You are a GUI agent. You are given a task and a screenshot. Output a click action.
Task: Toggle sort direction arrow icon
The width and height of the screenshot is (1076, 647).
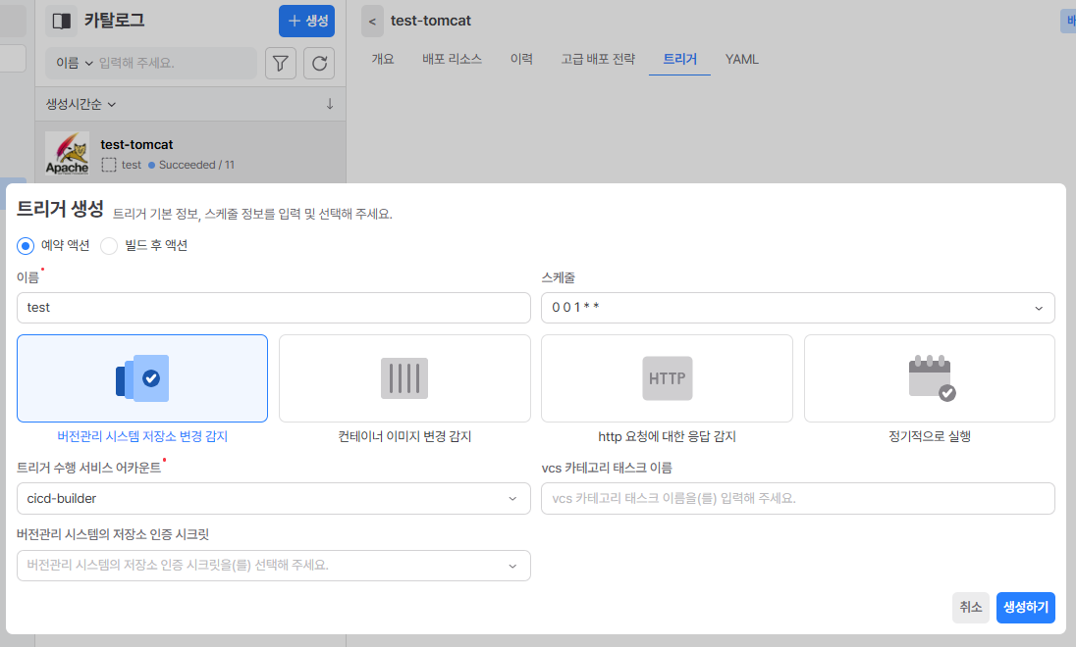click(x=330, y=104)
